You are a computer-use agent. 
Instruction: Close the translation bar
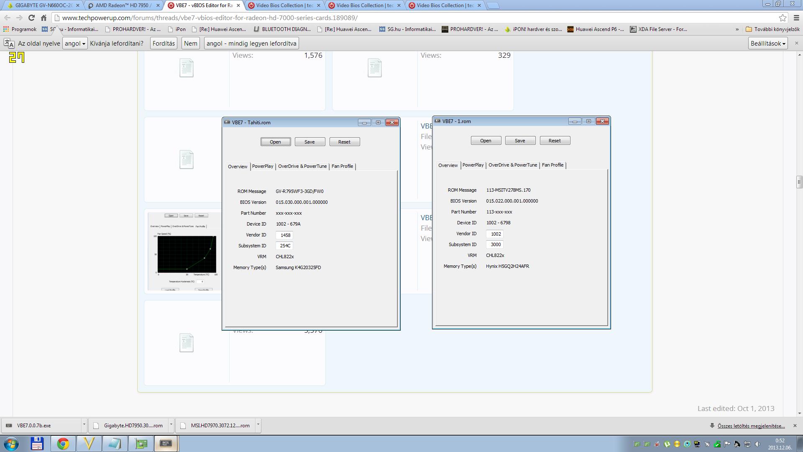796,43
